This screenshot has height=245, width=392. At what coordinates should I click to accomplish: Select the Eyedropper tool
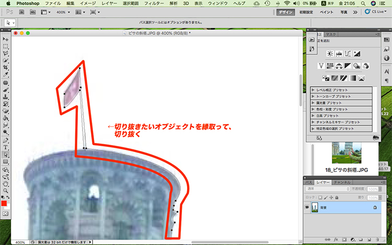(6, 74)
